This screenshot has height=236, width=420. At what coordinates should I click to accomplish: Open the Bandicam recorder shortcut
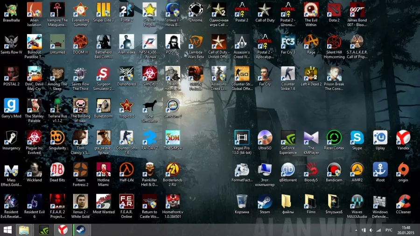coord(334,169)
